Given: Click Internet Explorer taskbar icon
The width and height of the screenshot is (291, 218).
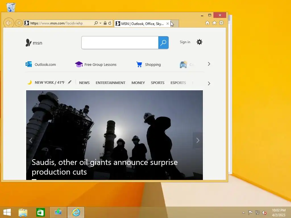Looking at the screenshot, I should 76,212.
